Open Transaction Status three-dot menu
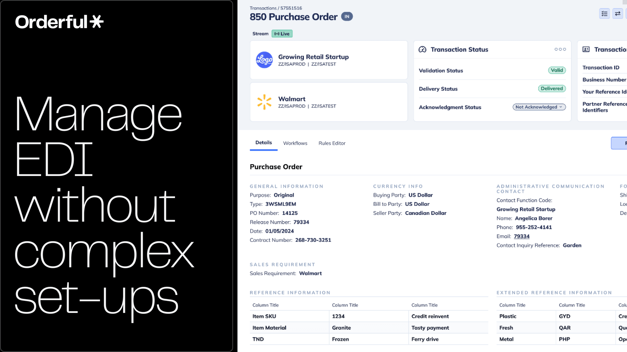 coord(560,50)
